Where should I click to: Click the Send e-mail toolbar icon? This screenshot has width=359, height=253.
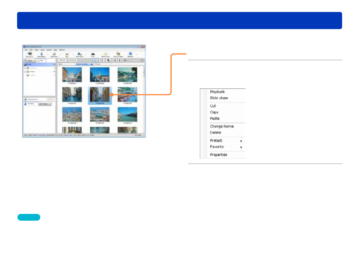tap(105, 55)
